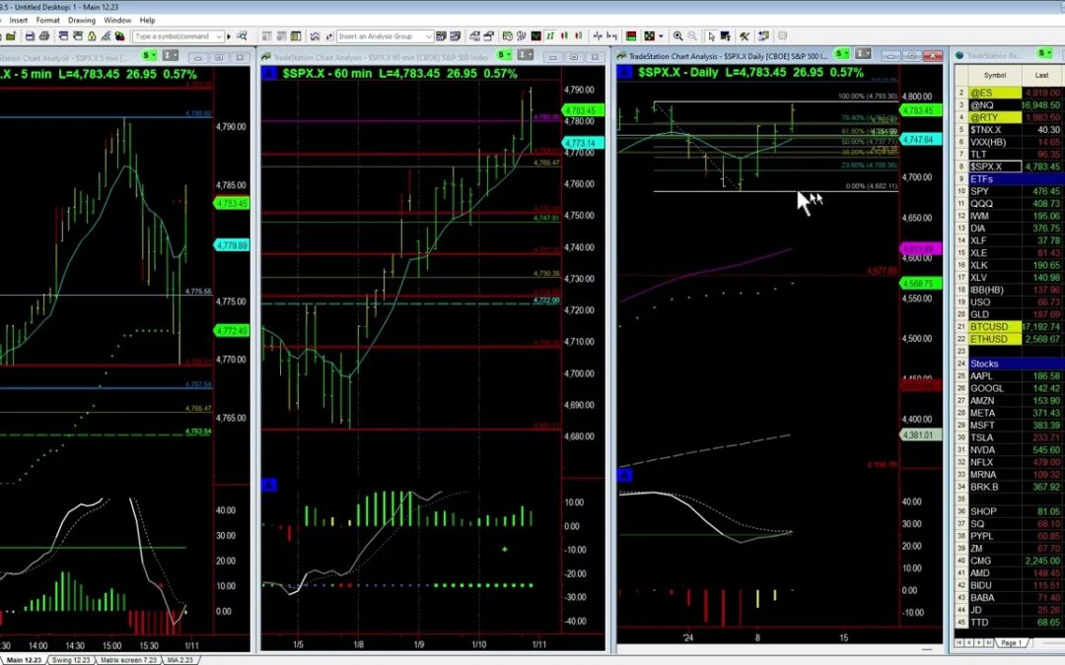Open symbol link S button on Daily chart
This screenshot has width=1065, height=665.
(x=841, y=53)
